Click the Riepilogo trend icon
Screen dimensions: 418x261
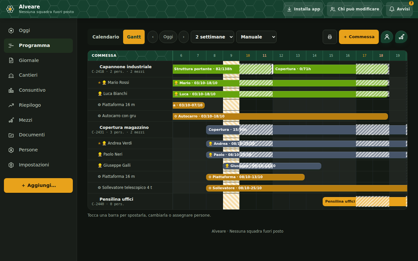(x=11, y=105)
